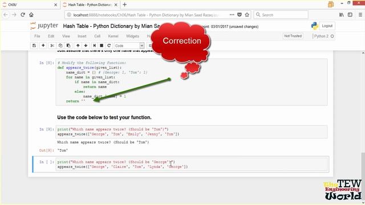Reload the current page
Image resolution: width=365 pixels, height=205 pixels.
[x=23, y=15]
